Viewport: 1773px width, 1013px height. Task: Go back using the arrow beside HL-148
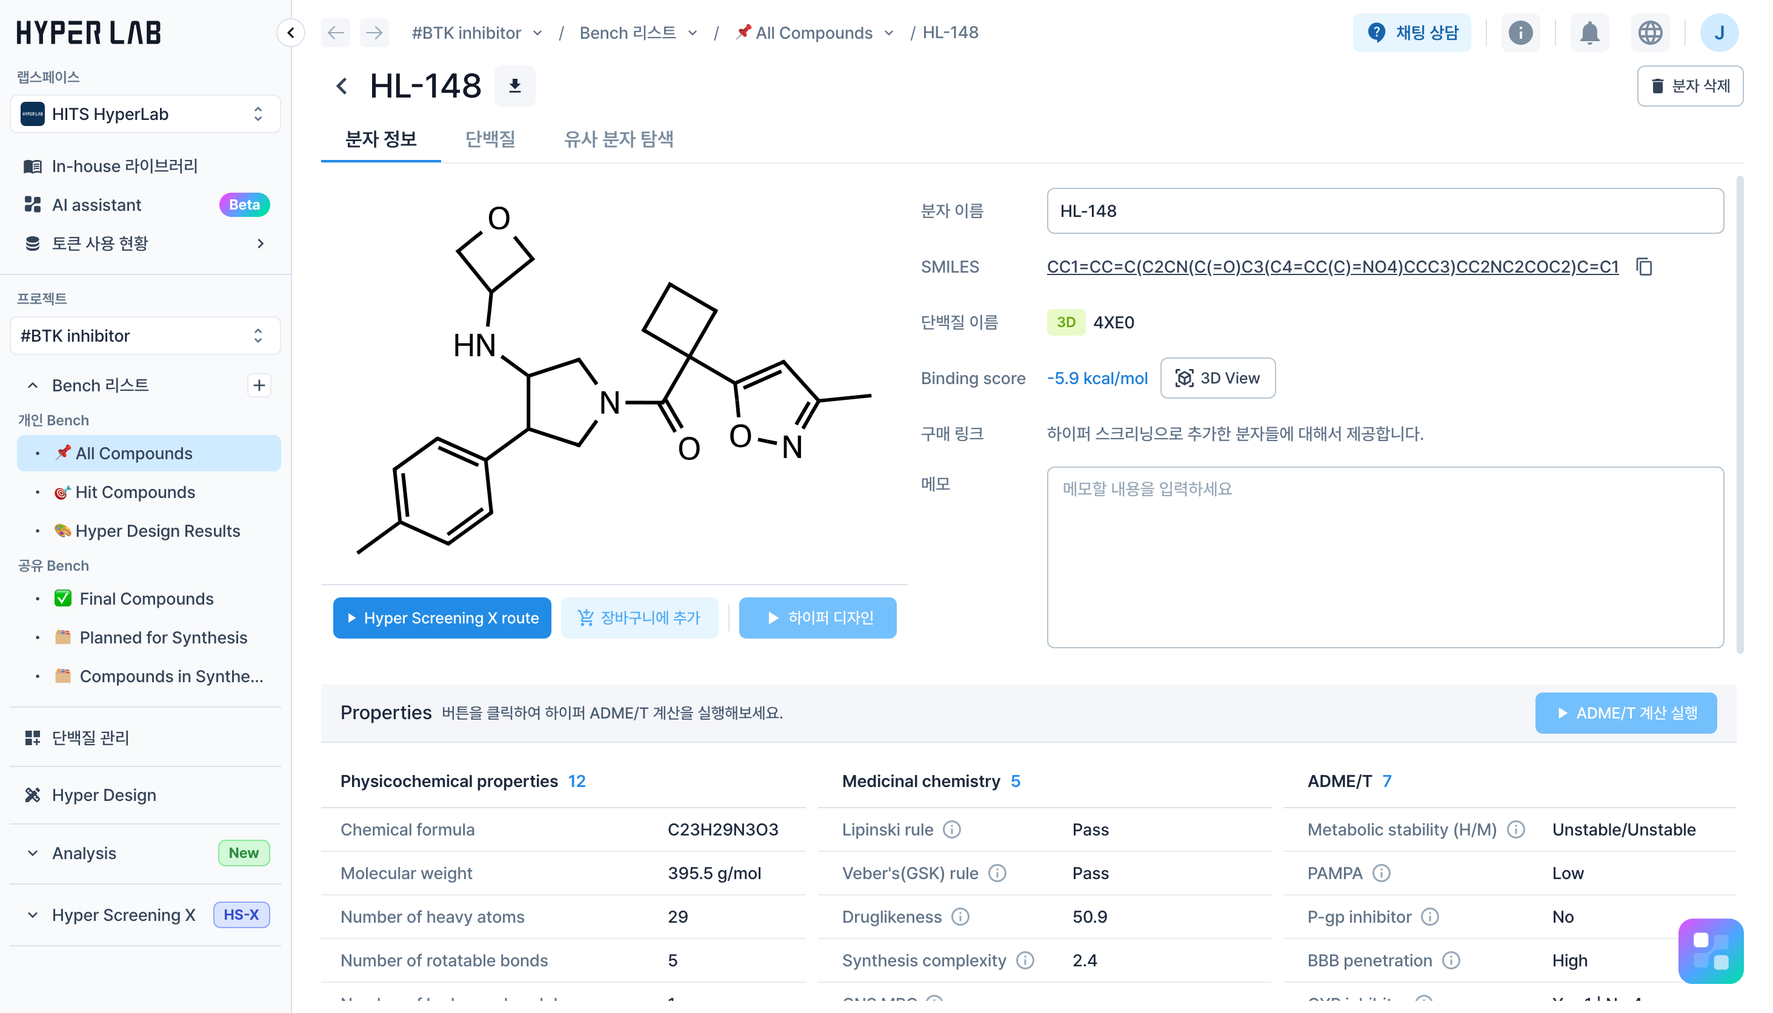coord(342,86)
